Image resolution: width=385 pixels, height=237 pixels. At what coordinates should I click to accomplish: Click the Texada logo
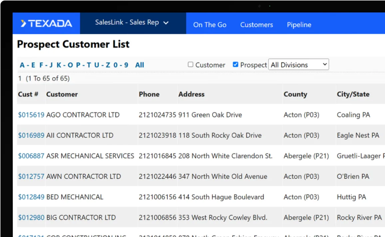coord(46,23)
